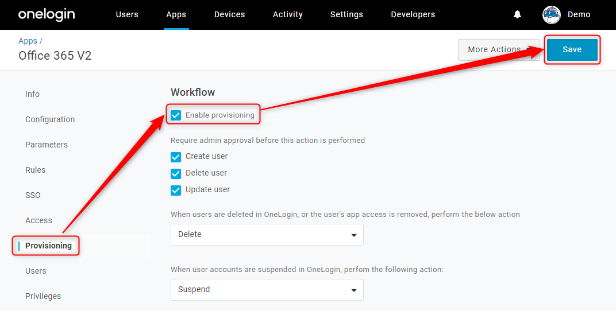This screenshot has width=616, height=311.
Task: Toggle the Delete user checkbox
Action: 176,173
